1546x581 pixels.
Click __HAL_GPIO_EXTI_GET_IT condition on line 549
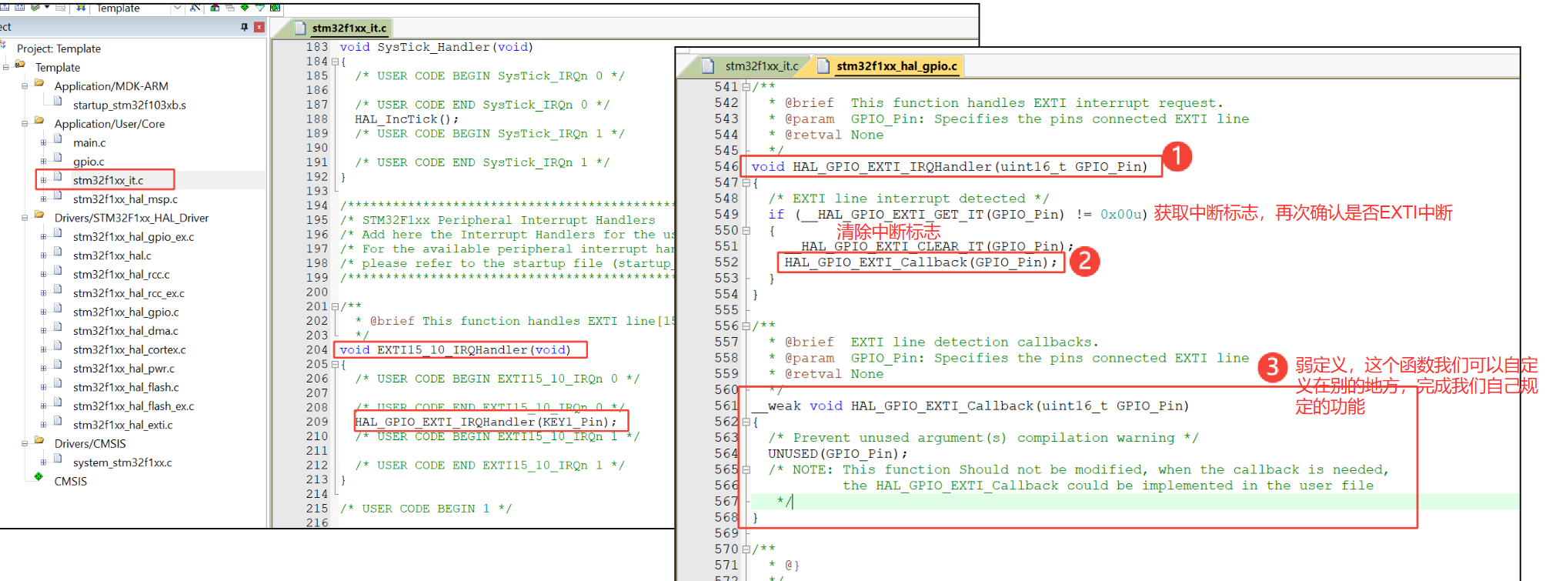tap(957, 215)
